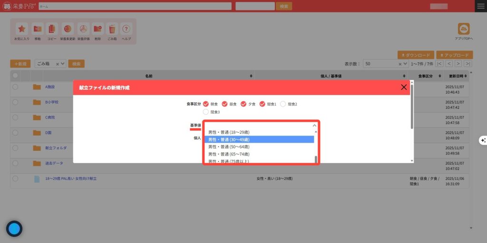This screenshot has width=487, height=243.
Task: Open the hamburger menu in top-right corner
Action: point(481,6)
